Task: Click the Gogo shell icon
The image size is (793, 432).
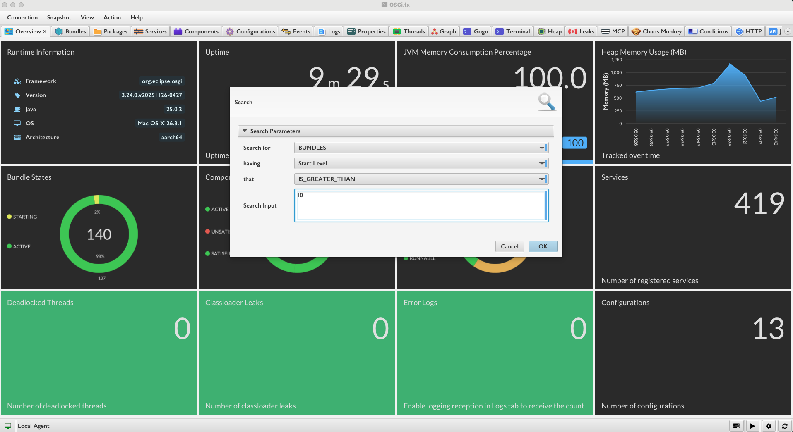Action: (x=467, y=31)
